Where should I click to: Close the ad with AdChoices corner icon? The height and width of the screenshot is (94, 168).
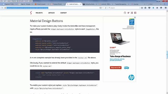coord(135,17)
